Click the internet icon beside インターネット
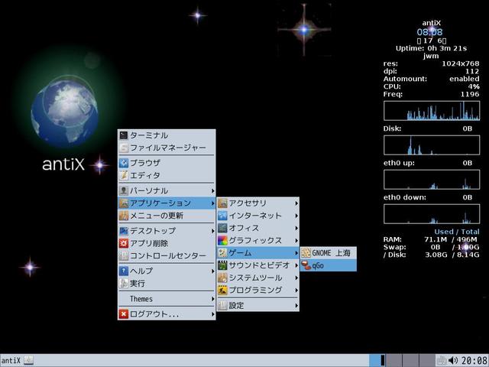Screen dimensions: 489x367 pyautogui.click(x=222, y=216)
